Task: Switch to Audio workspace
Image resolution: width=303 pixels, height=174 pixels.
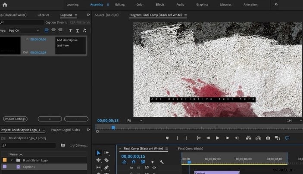Action: 180,5
